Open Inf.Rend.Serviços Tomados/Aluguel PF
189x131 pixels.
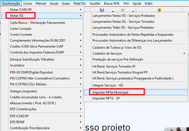(x=136, y=72)
